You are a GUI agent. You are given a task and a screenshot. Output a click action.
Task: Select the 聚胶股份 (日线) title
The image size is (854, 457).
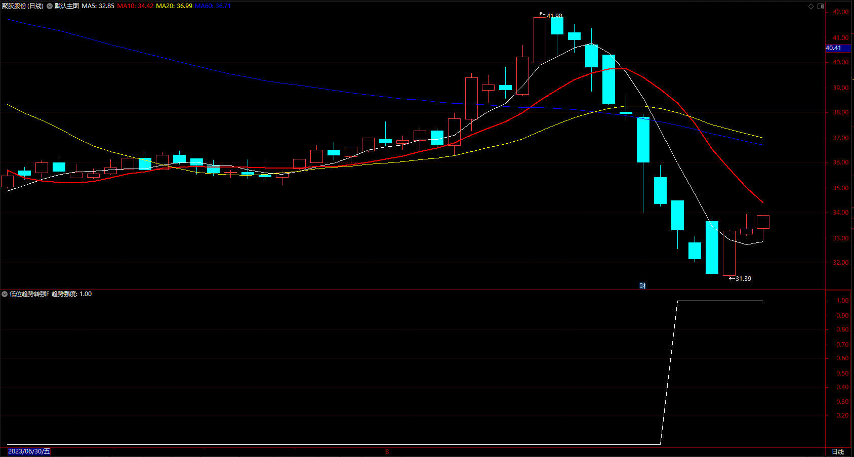point(23,6)
